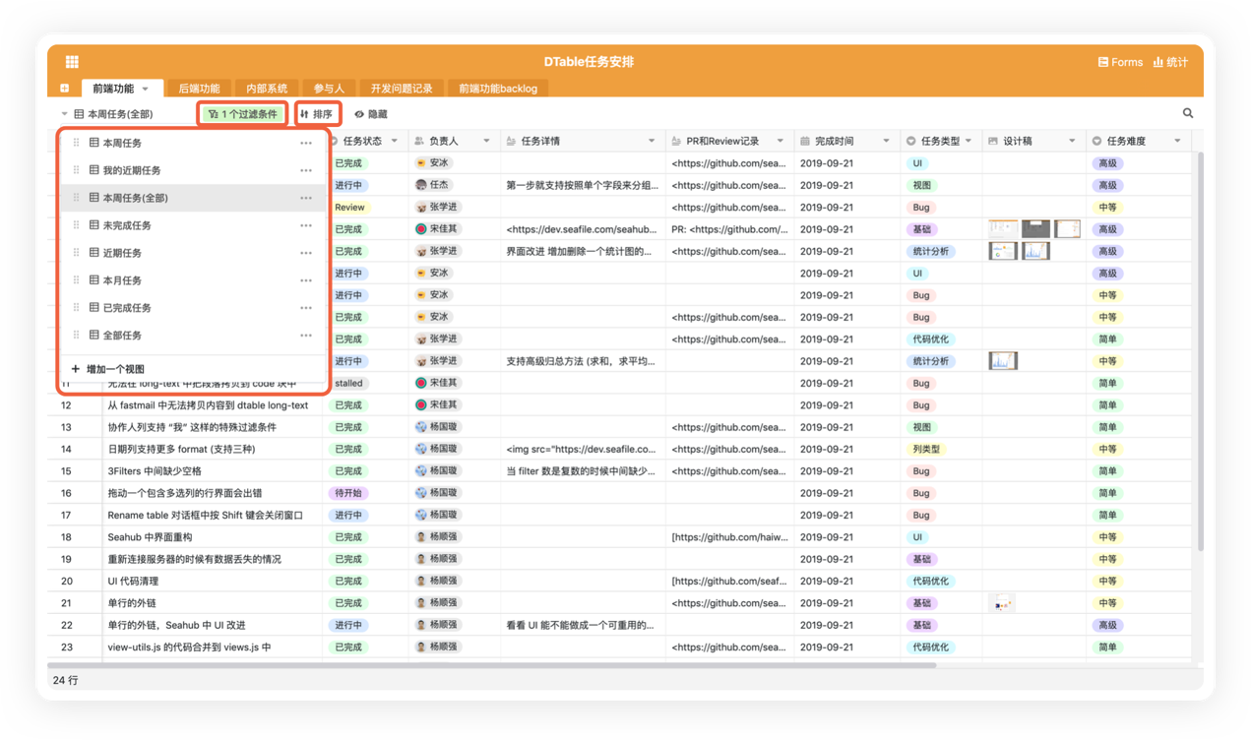This screenshot has height=740, width=1251.
Task: Click drag handle beside 全部任务 view
Action: pos(76,336)
